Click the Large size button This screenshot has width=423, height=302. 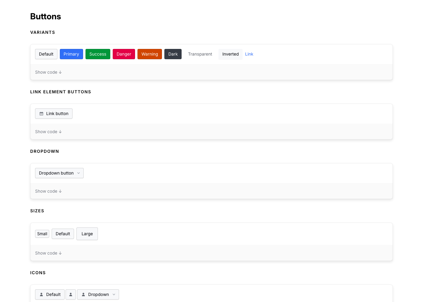pos(87,234)
